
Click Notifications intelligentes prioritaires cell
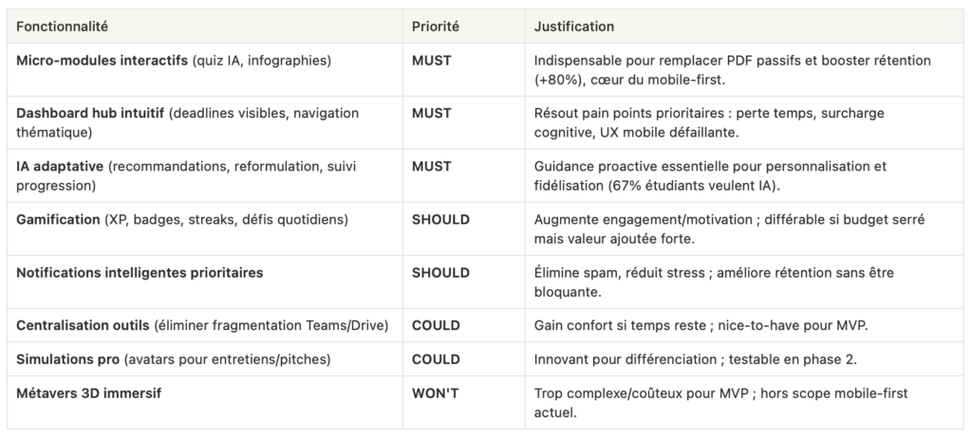(140, 272)
